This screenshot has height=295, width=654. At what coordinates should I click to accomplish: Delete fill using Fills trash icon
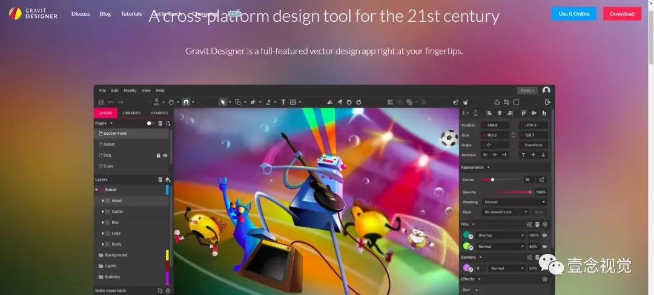[x=537, y=224]
